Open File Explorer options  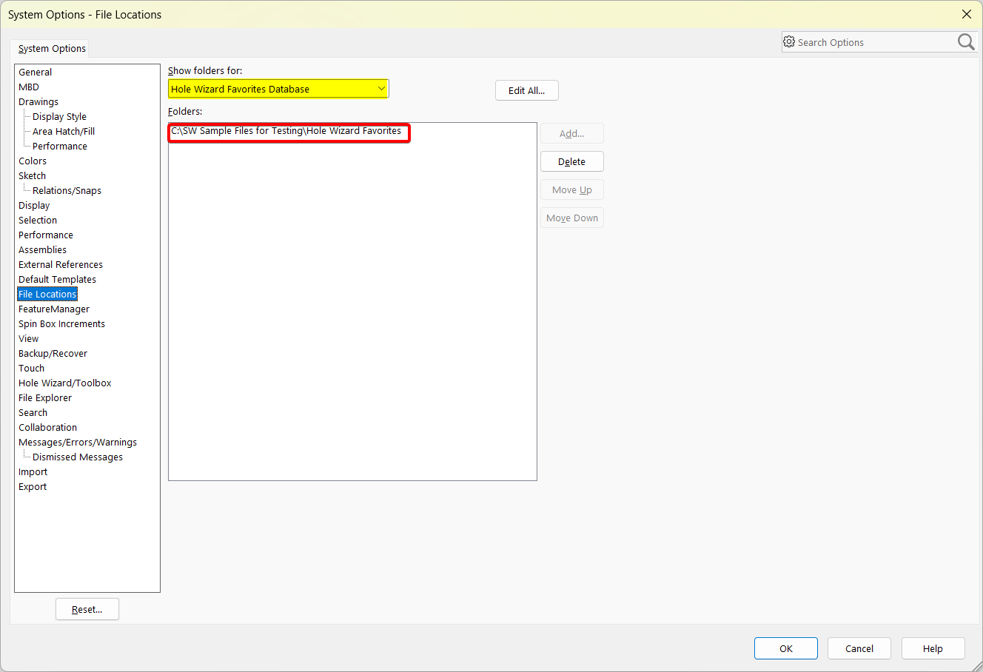[45, 398]
